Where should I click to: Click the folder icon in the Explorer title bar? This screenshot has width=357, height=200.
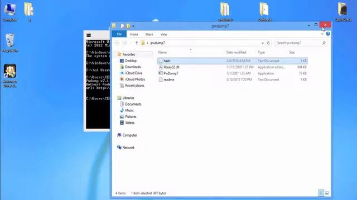(114, 26)
